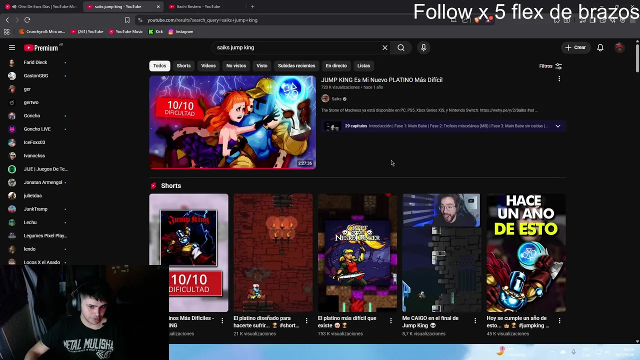640x360 pixels.
Task: Open the YouTube hamburger guide menu
Action: click(x=12, y=47)
